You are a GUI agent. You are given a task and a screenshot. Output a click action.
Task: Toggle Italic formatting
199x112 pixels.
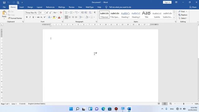coord(30,17)
